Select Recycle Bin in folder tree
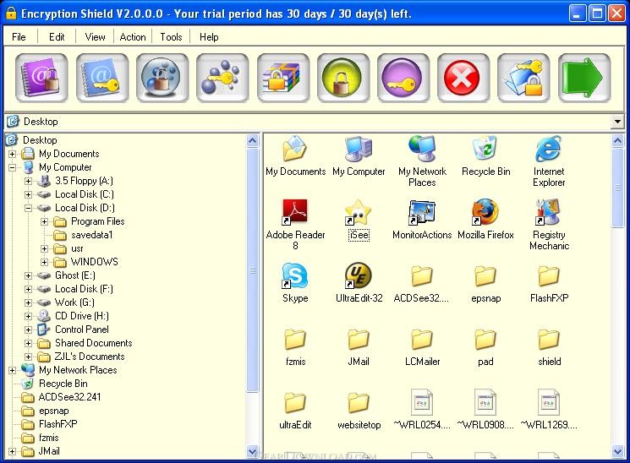The image size is (630, 463). [63, 384]
